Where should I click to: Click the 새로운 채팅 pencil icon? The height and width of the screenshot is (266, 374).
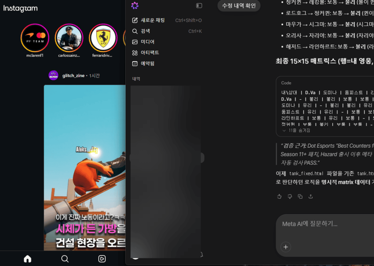coord(135,20)
